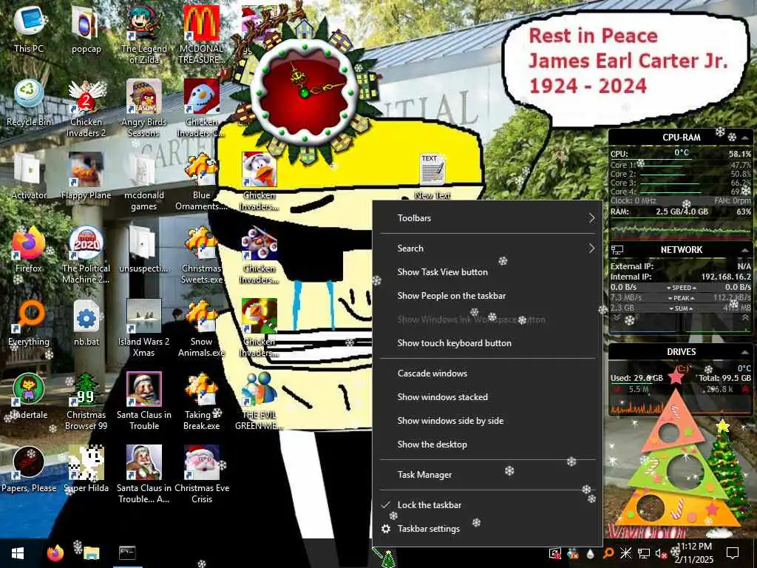
Task: Select the Super Hilda desktop icon
Action: 86,468
